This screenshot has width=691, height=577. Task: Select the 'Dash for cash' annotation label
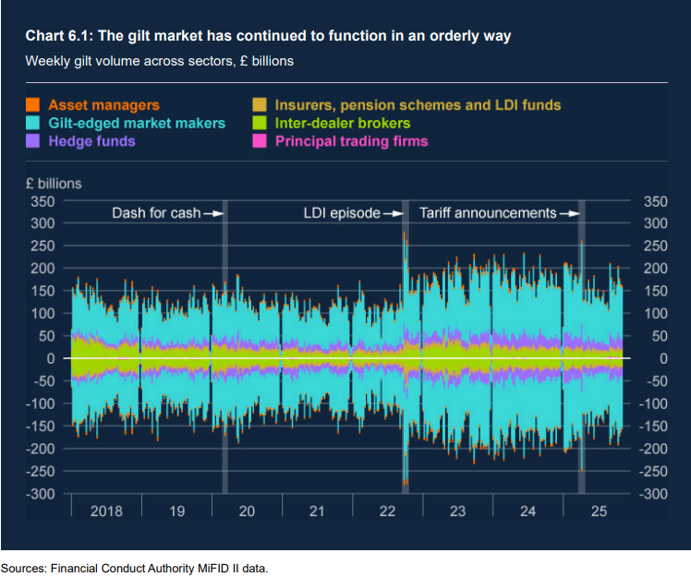[x=156, y=213]
